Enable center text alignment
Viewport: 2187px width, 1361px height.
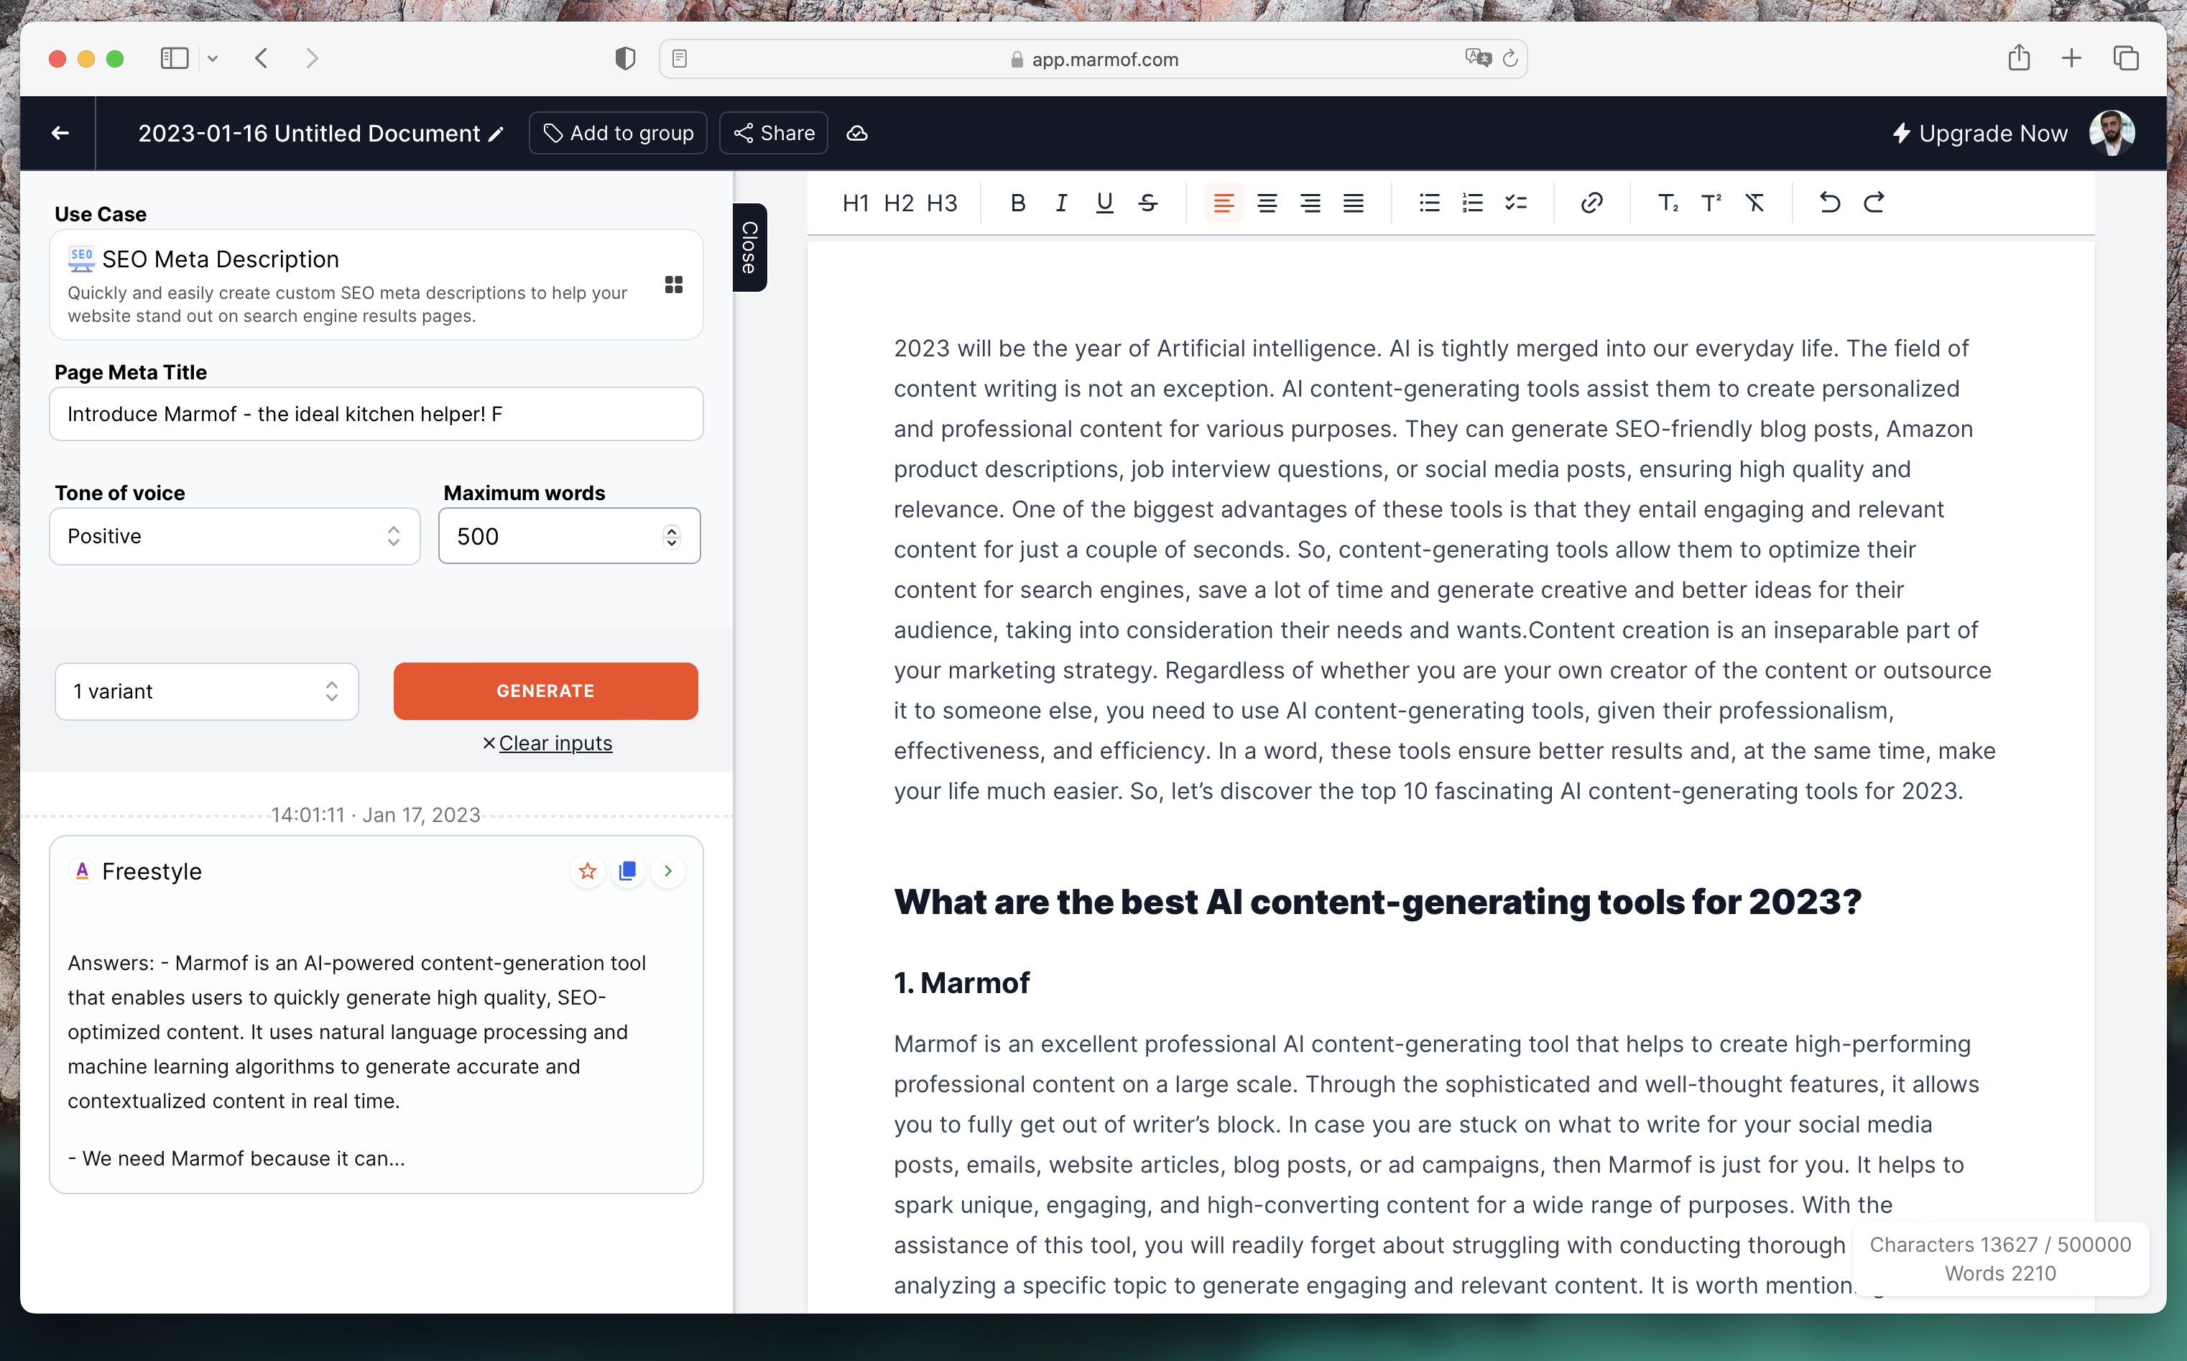(x=1267, y=203)
